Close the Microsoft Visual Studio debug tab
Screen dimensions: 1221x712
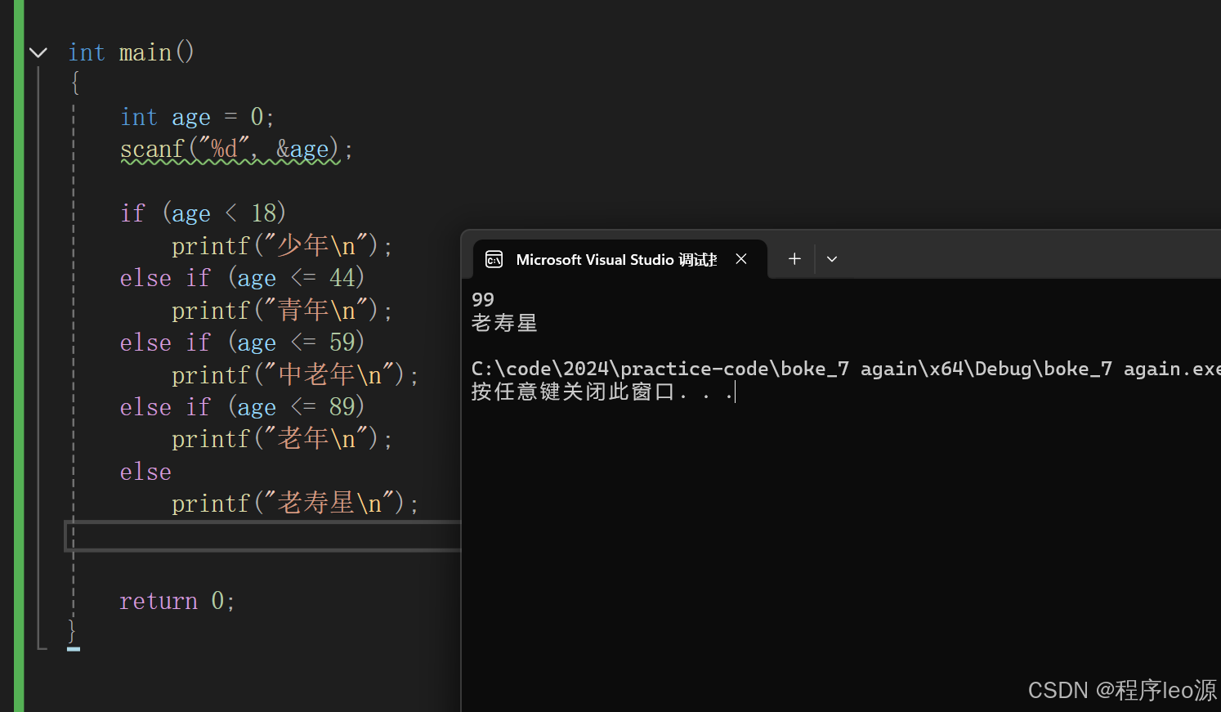click(741, 259)
